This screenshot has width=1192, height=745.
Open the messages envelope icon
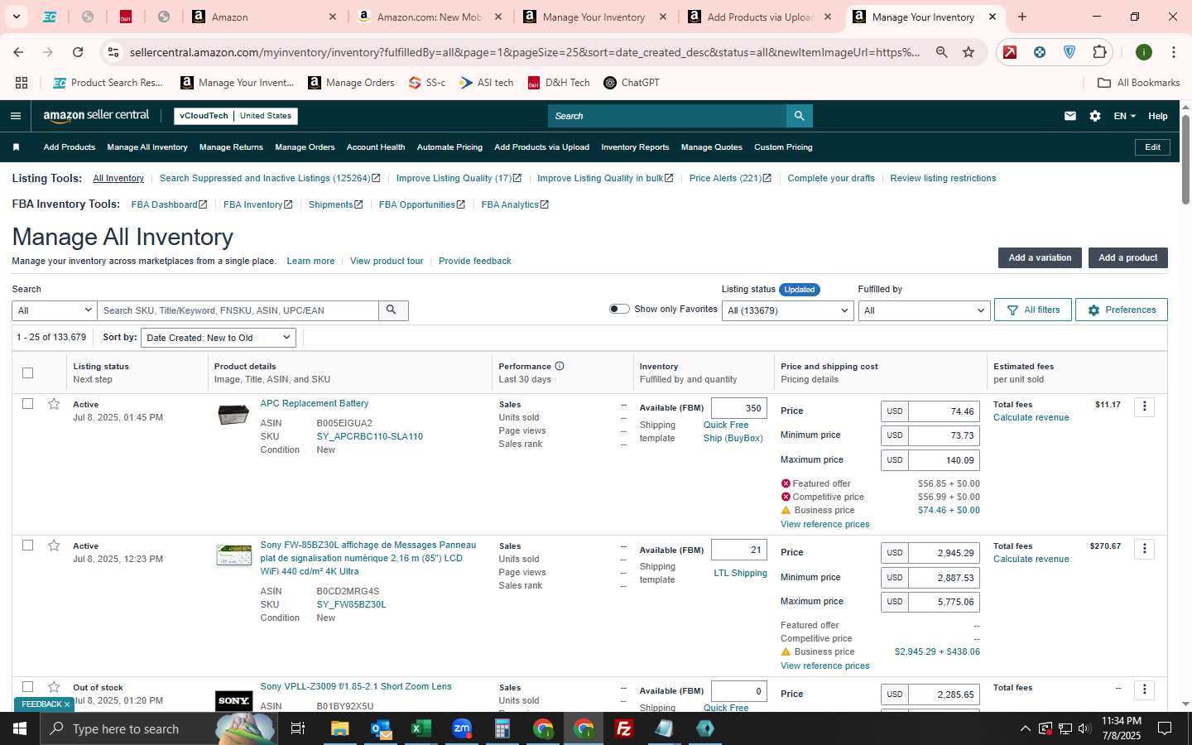click(x=1070, y=116)
